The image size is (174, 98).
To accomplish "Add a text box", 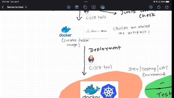I will click(94, 7).
